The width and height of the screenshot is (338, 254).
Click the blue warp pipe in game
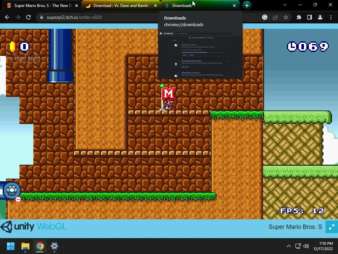coord(60,56)
